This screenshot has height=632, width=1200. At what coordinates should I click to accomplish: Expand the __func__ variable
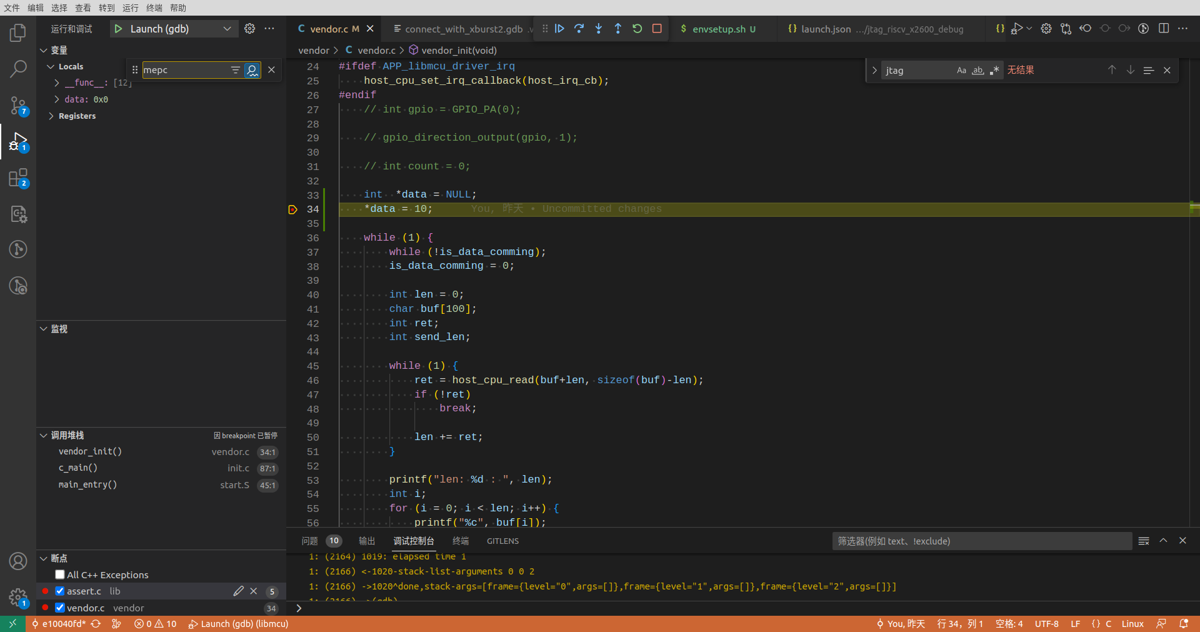coord(57,83)
